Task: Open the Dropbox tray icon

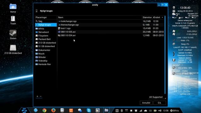Action: (x=136, y=110)
